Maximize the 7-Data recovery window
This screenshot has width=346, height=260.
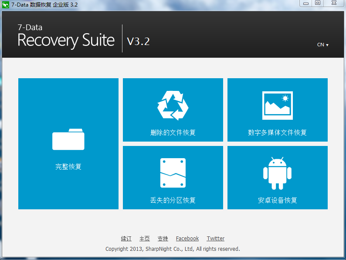tap(318, 3)
